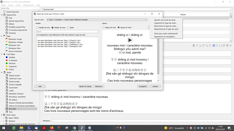Apply italic formatting in the browser editor
Screen dimensions: 234x131
point(197,46)
